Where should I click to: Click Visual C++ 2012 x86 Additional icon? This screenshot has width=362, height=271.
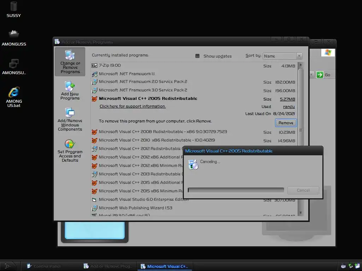pos(94,157)
